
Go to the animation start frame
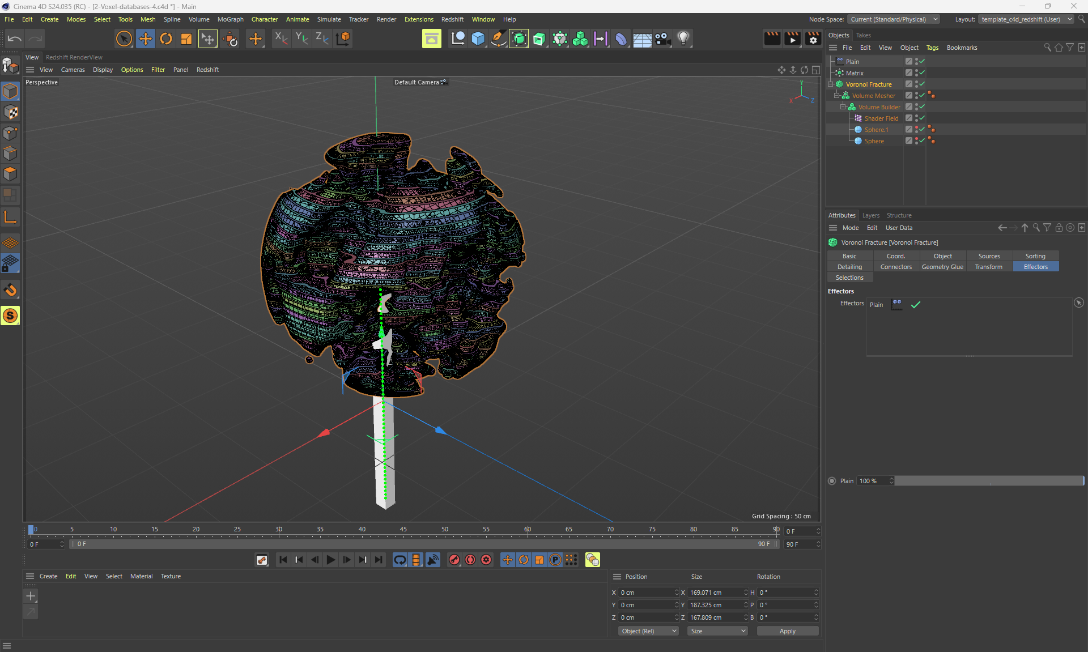coord(283,560)
